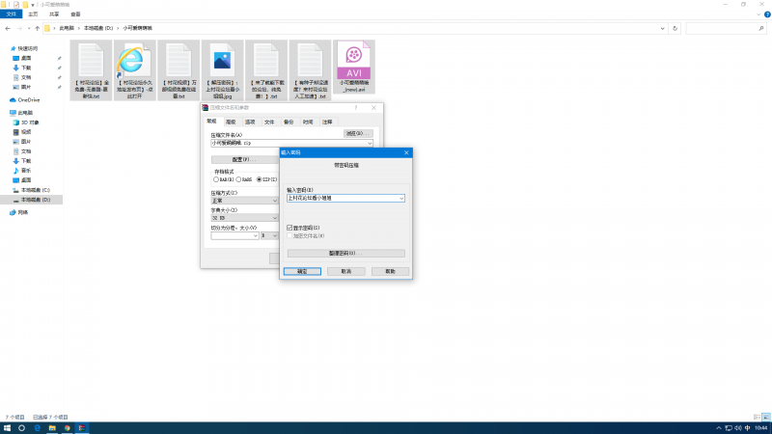This screenshot has width=772, height=434.
Task: Click the 浏览 browse button
Action: tap(358, 133)
